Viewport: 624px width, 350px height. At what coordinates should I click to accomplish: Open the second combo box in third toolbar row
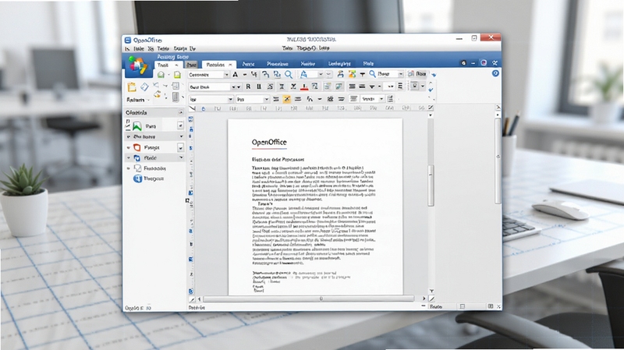253,99
